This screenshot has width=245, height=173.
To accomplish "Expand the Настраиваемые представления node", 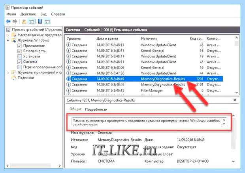I will point(8,35).
